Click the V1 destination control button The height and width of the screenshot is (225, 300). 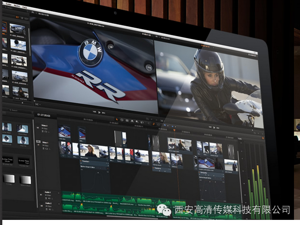[38, 142]
